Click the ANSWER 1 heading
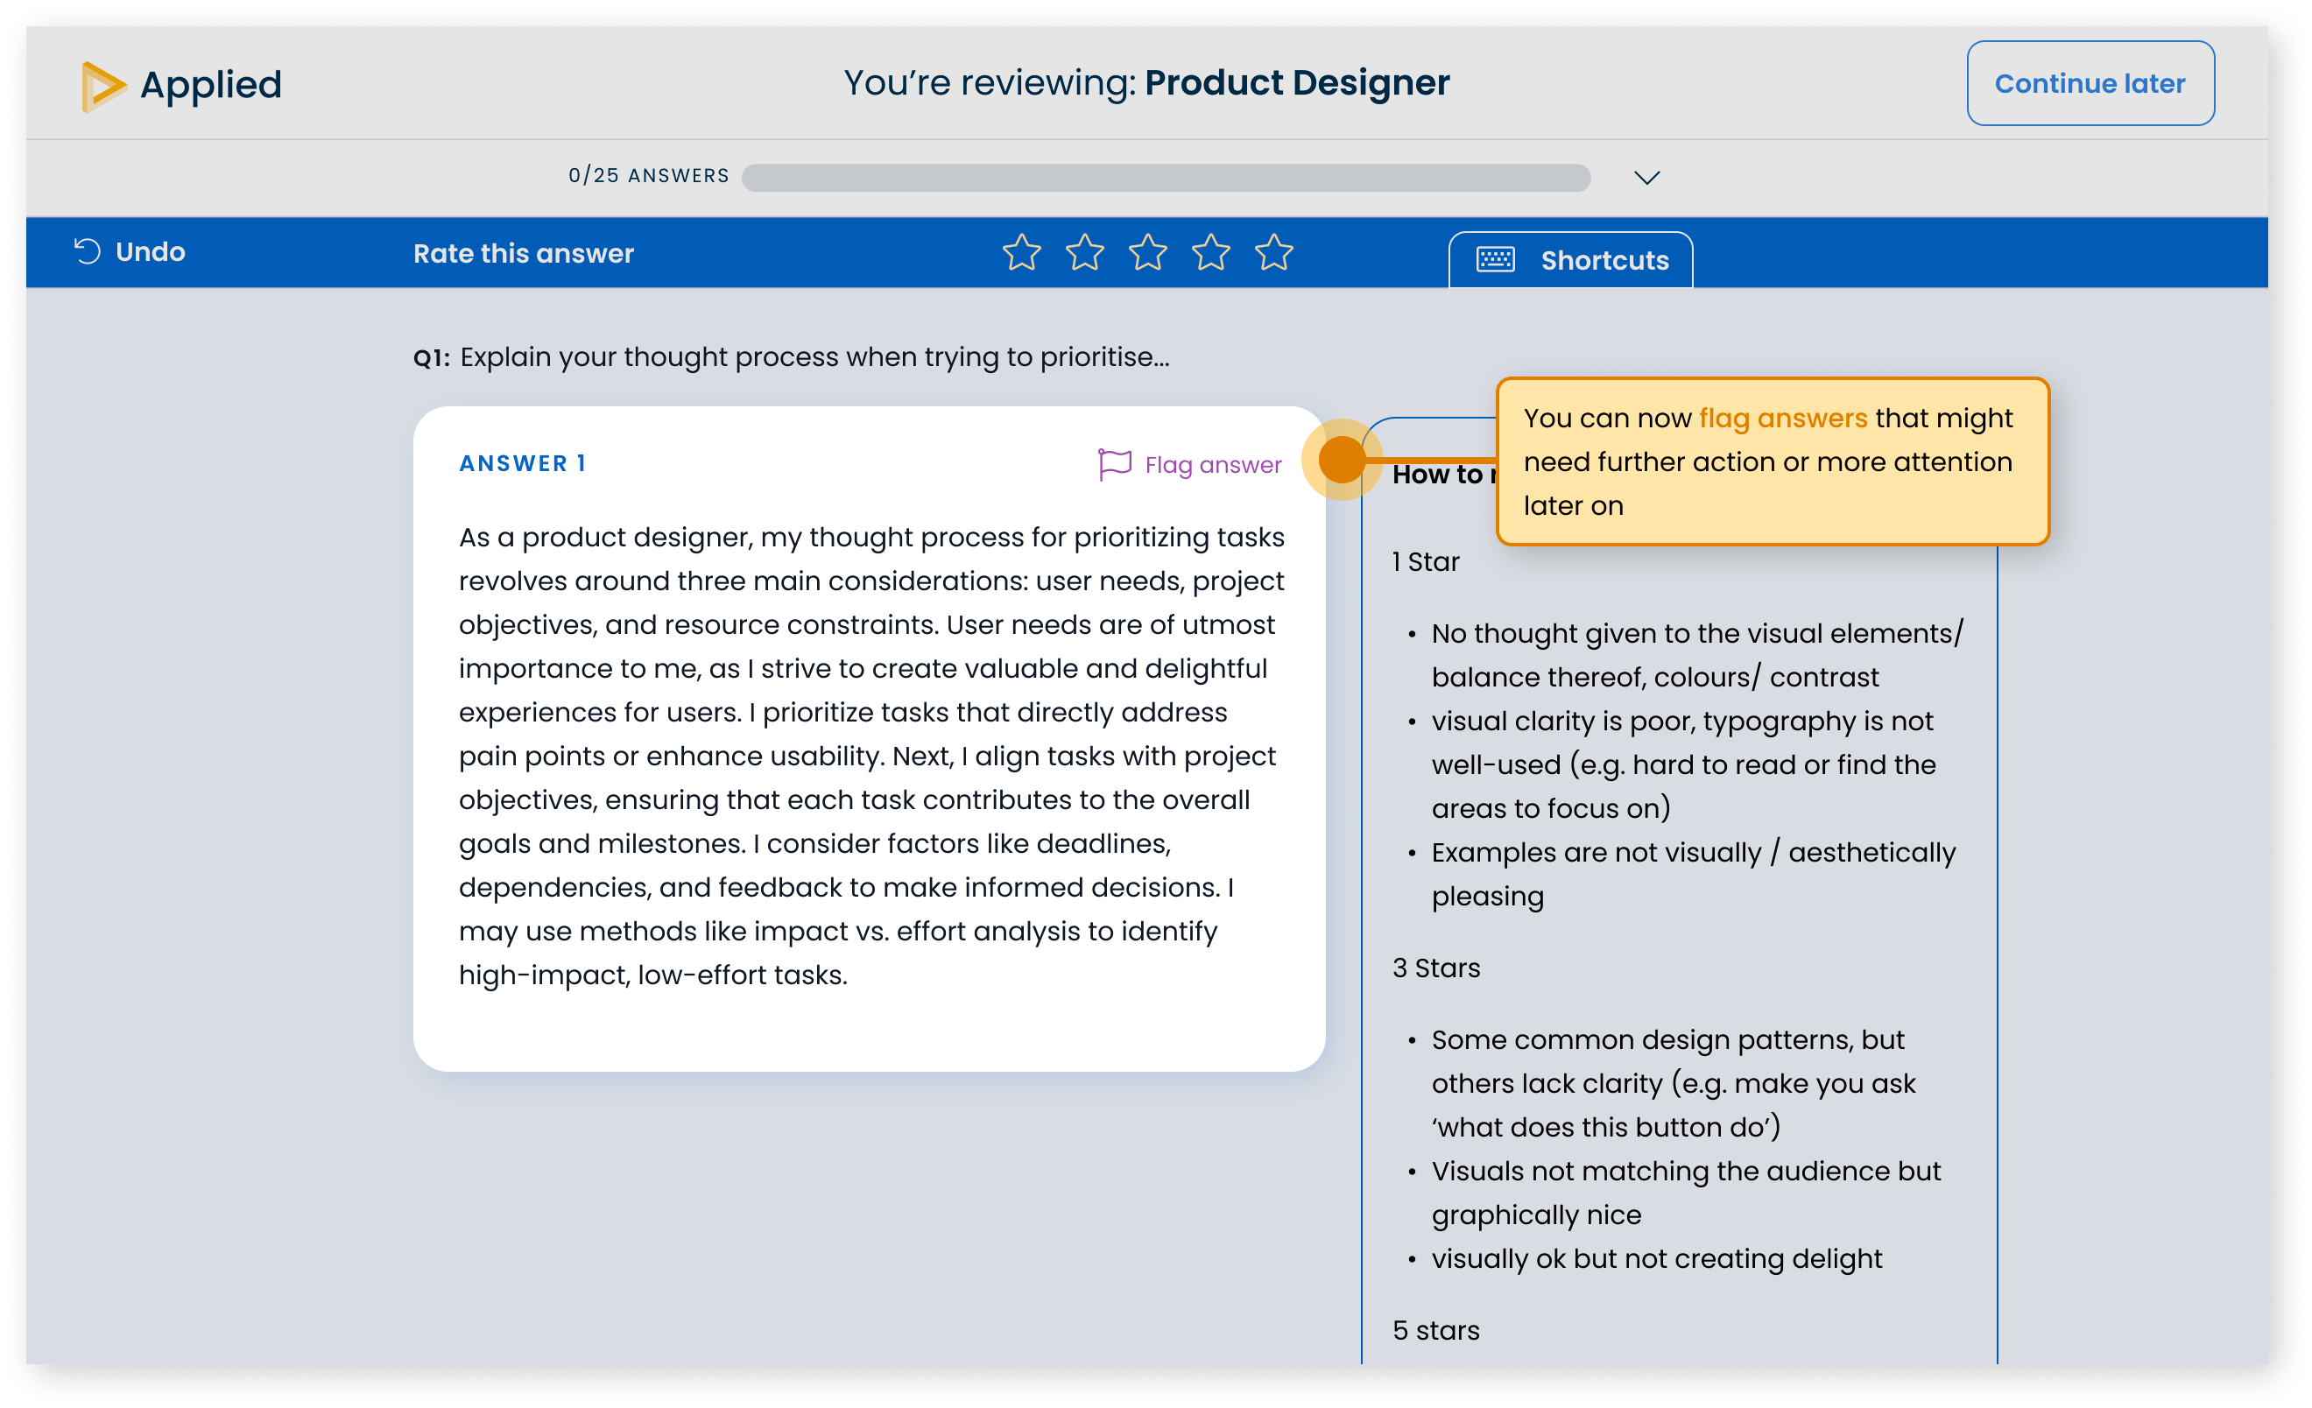The image size is (2312, 1408). 522,462
